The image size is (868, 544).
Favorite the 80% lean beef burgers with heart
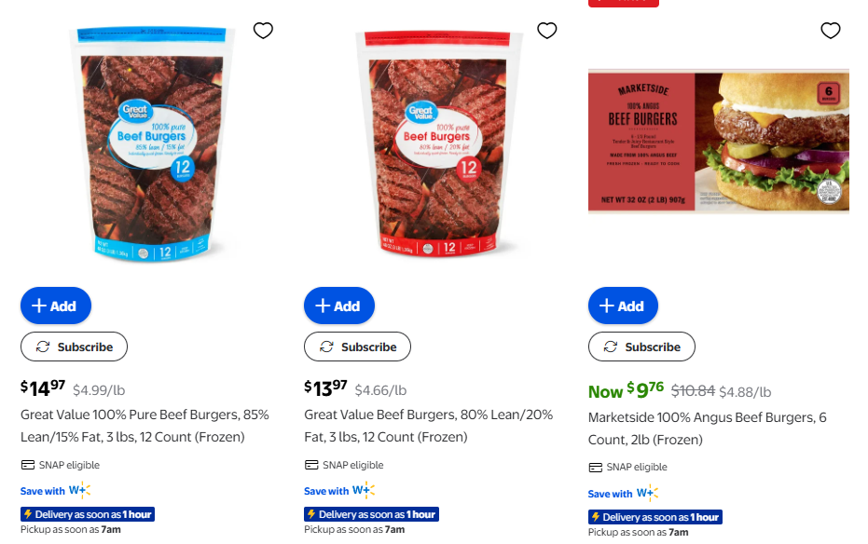pyautogui.click(x=547, y=31)
